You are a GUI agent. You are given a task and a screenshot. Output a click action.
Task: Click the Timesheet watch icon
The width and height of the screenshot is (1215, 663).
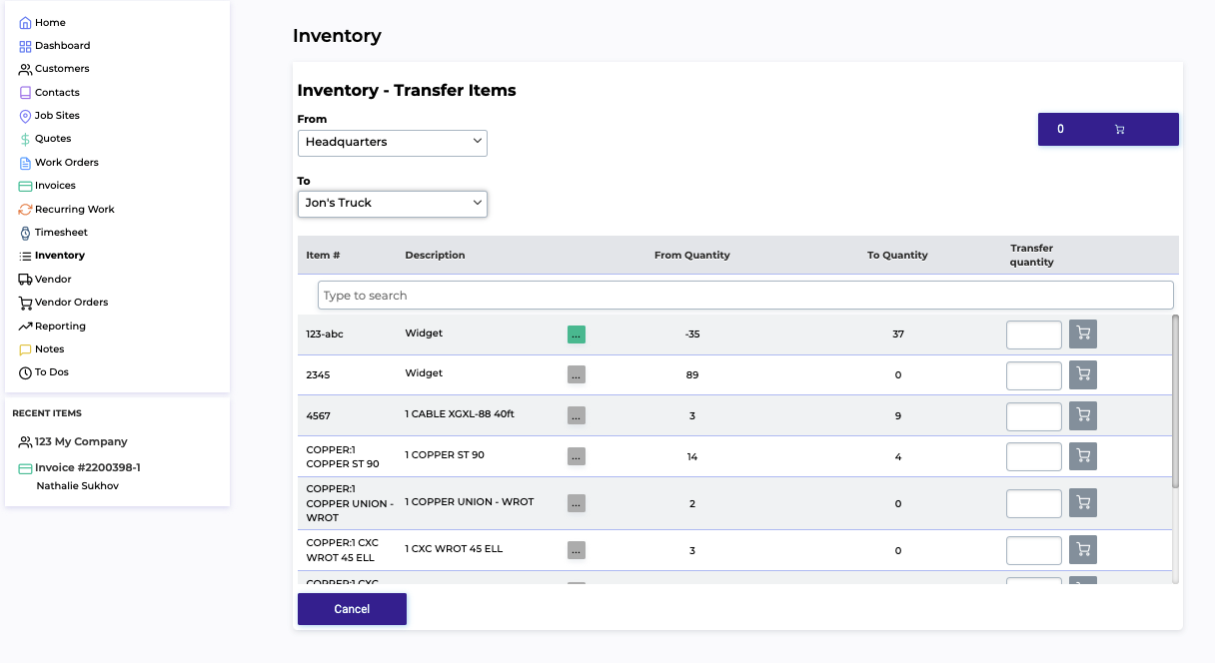(25, 233)
